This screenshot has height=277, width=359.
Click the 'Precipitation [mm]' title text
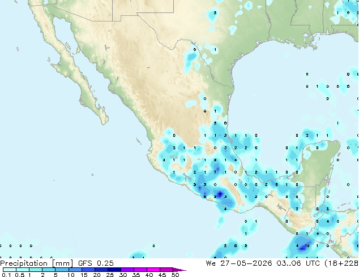[37, 263]
